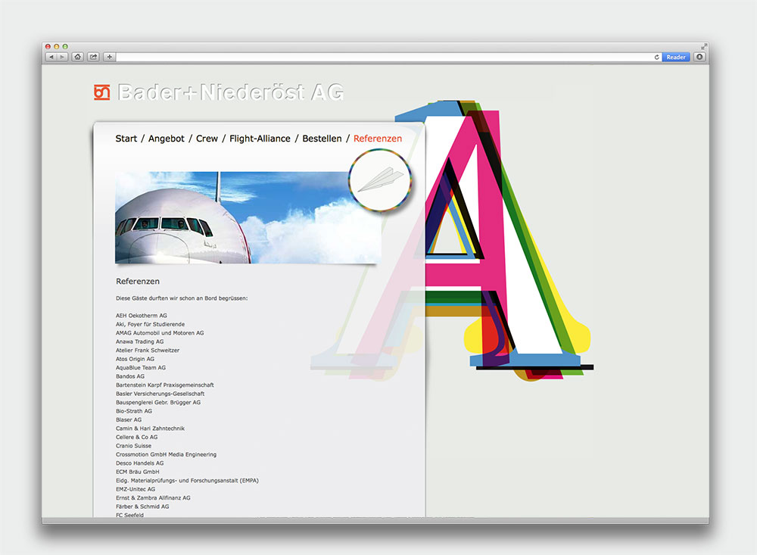Click "AEH Oekotherm AG" in the list
This screenshot has height=555, width=757.
(x=142, y=316)
